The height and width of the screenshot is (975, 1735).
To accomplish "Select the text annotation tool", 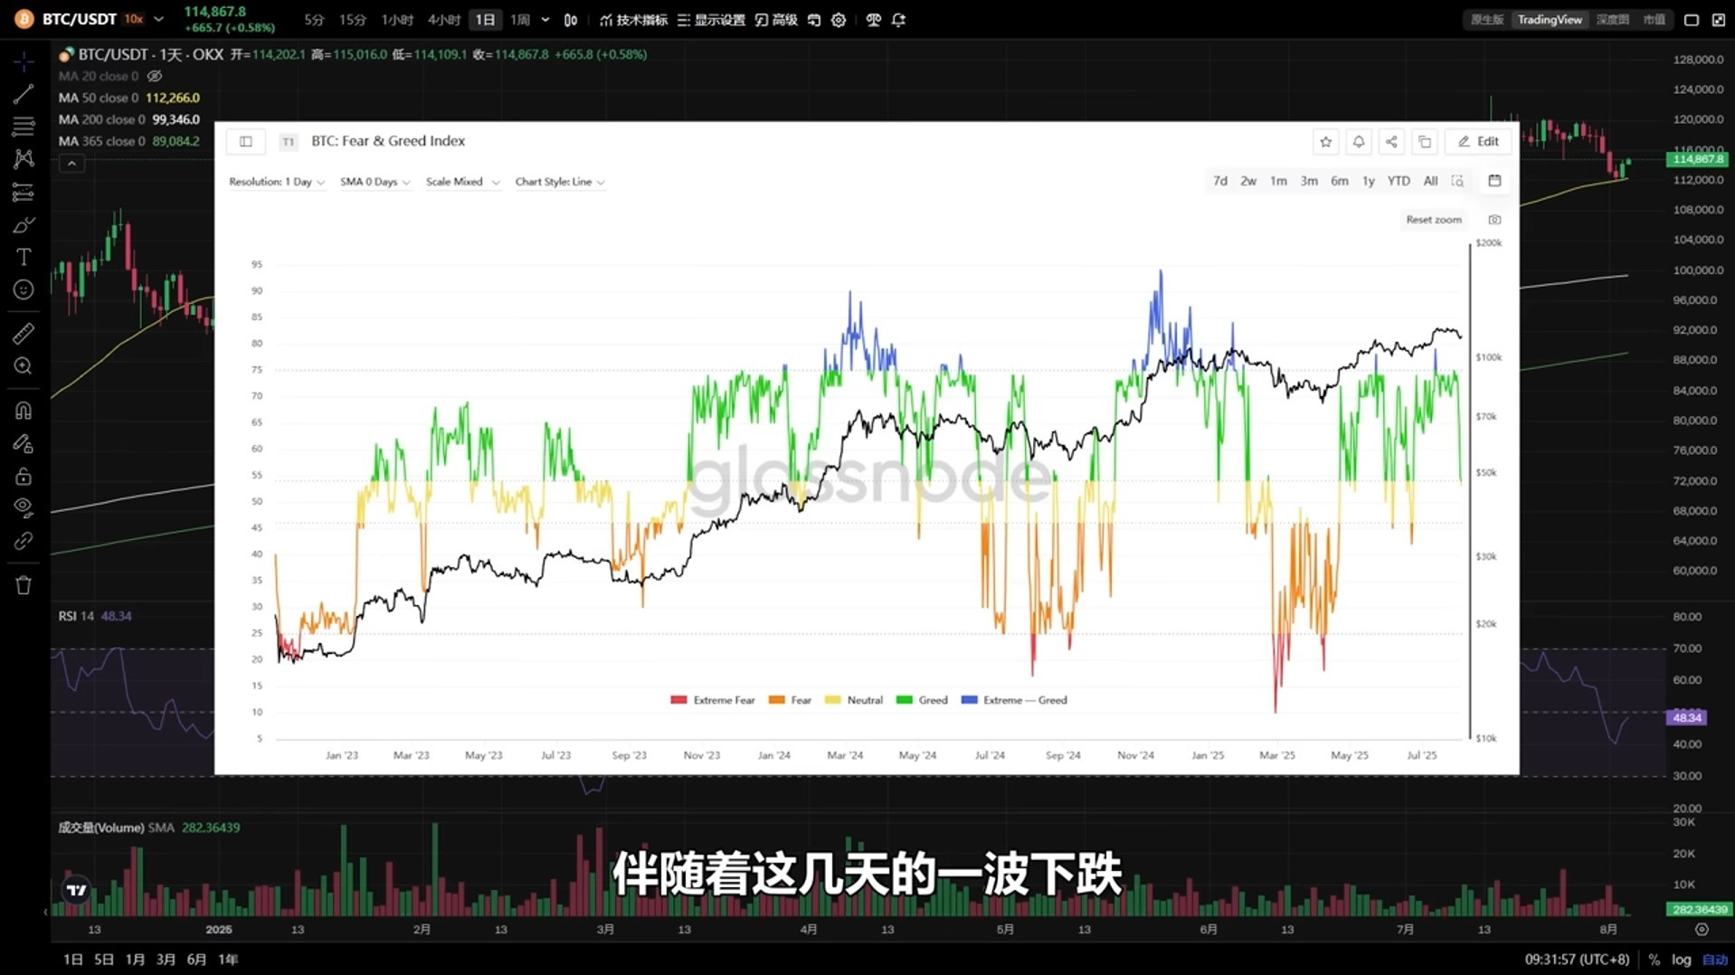I will tap(24, 257).
